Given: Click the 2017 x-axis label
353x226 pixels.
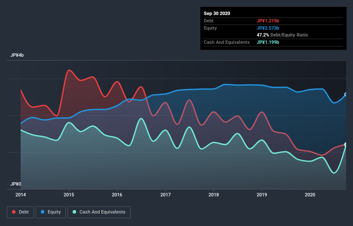Looking at the screenshot, I should pyautogui.click(x=165, y=195).
